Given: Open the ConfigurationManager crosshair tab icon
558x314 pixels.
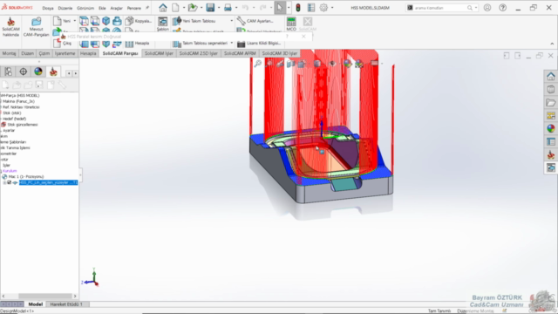Looking at the screenshot, I should 24,72.
